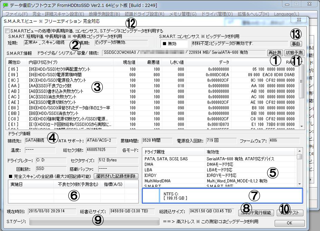Select the [B8] 保管されたデータ自体のエラー率 row
Screen dimensions: 320x231
point(152,108)
